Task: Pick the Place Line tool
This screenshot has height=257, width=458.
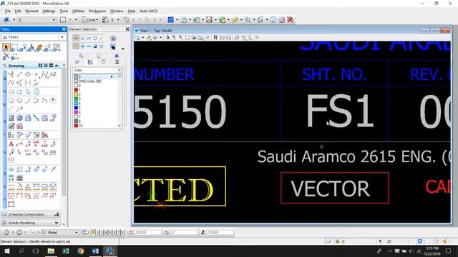Action: (x=19, y=74)
